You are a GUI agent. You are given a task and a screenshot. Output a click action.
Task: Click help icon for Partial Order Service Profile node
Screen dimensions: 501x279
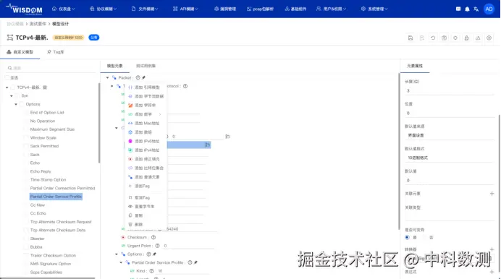(190, 262)
